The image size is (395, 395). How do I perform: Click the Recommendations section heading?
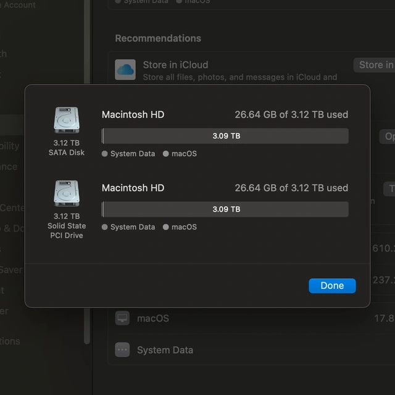pos(158,38)
